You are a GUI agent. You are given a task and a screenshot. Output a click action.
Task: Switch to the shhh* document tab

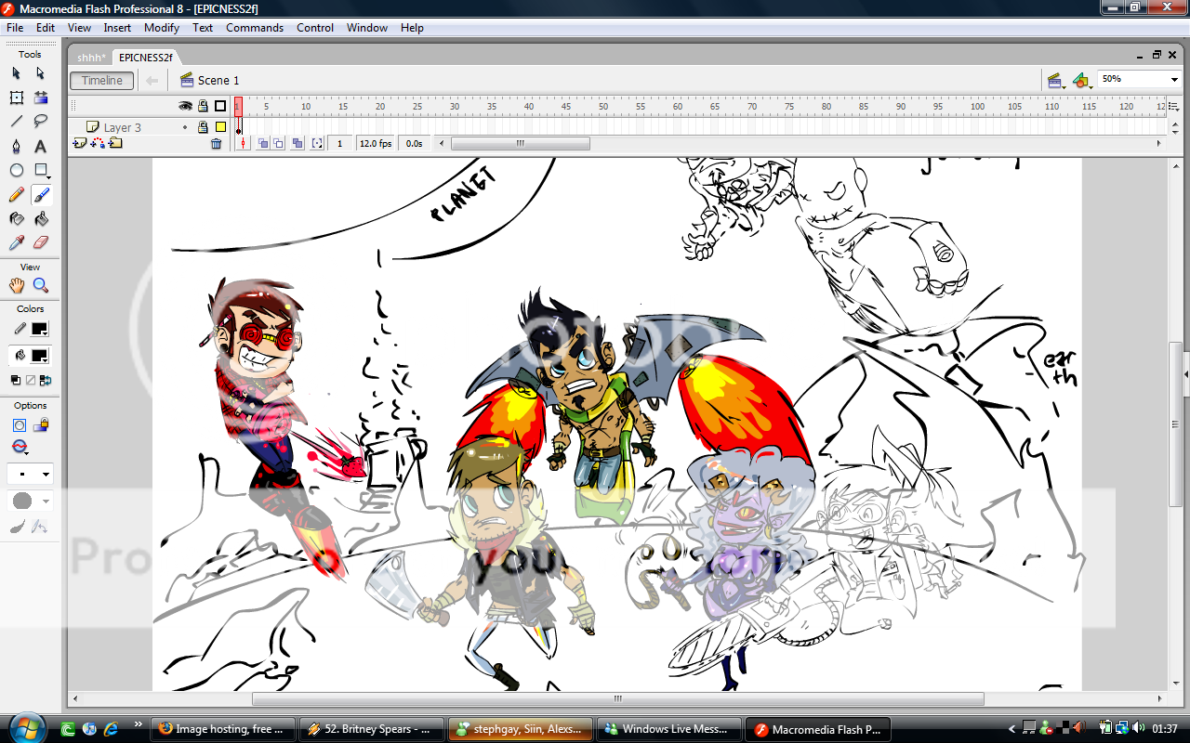tap(91, 58)
